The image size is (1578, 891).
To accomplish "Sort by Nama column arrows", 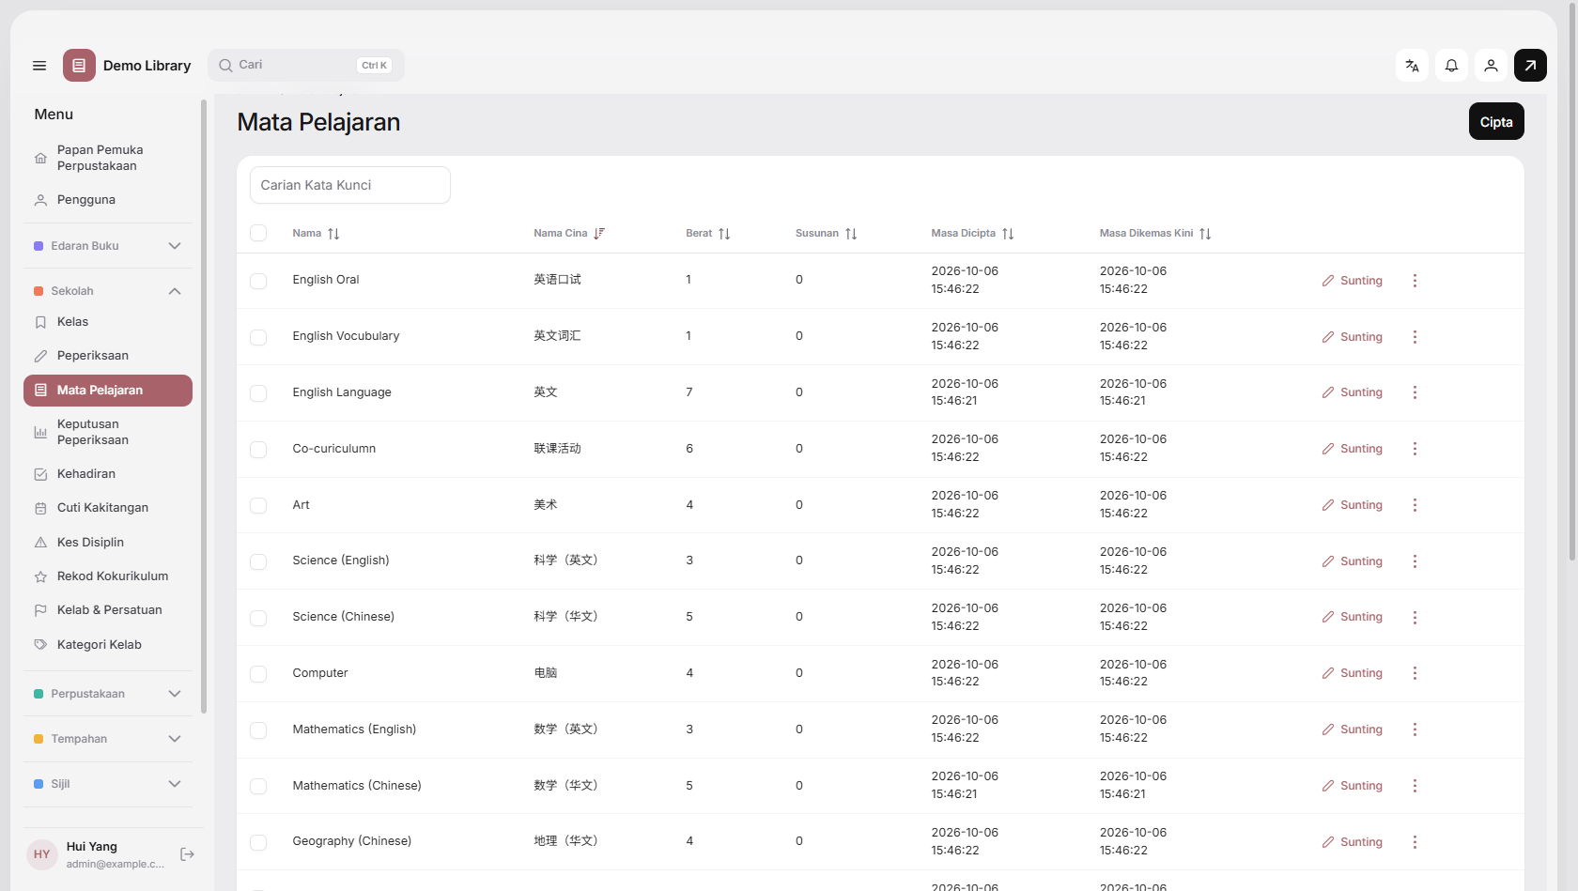I will 333,234.
